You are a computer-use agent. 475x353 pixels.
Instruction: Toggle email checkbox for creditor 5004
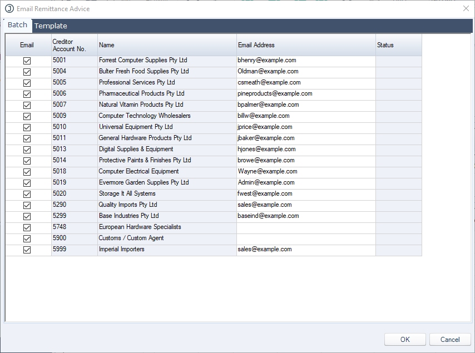[x=27, y=72]
